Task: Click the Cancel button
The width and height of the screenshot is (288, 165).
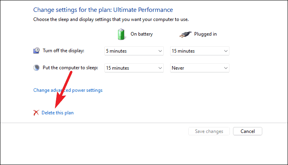Action: (248, 131)
